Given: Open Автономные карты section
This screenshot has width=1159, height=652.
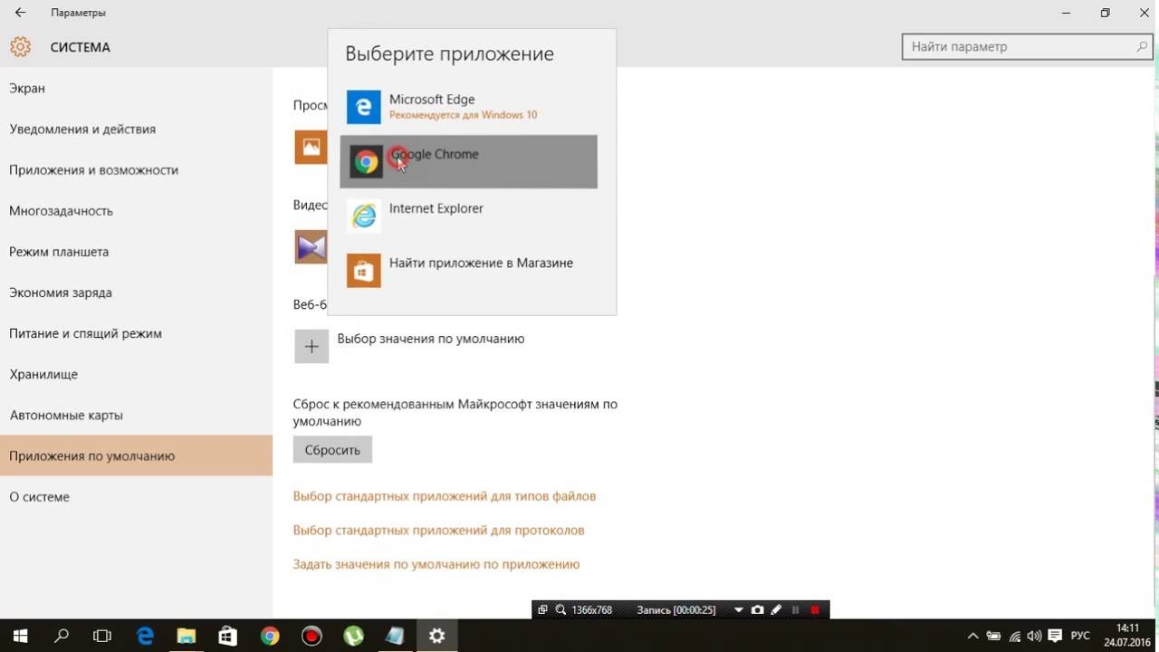Looking at the screenshot, I should pyautogui.click(x=136, y=415).
